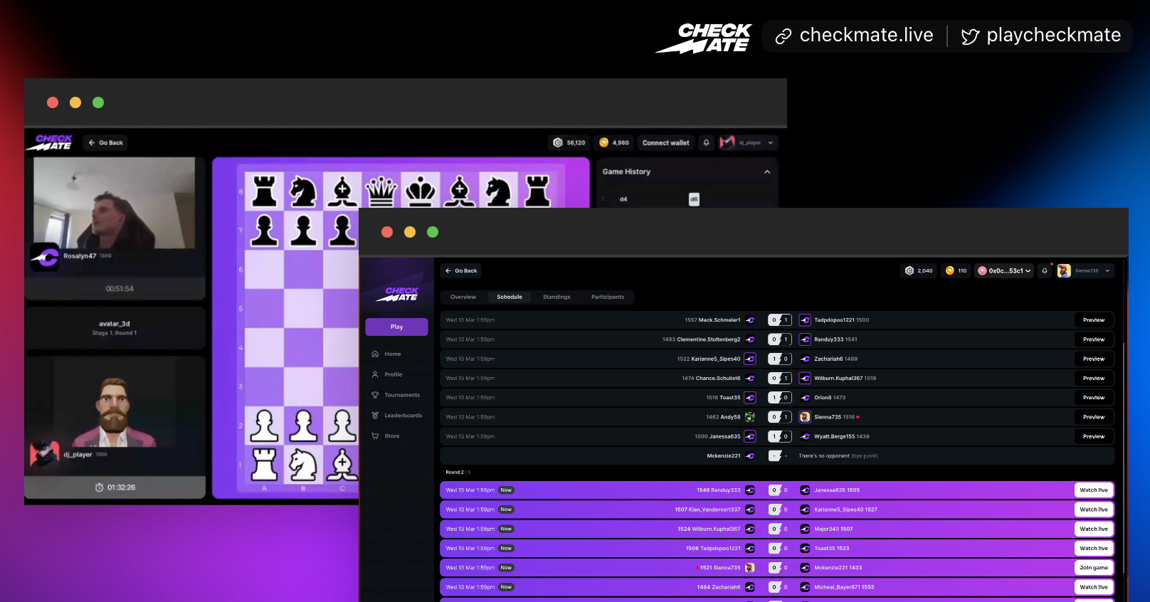Select the black queen piece on the chessboard

tap(381, 191)
